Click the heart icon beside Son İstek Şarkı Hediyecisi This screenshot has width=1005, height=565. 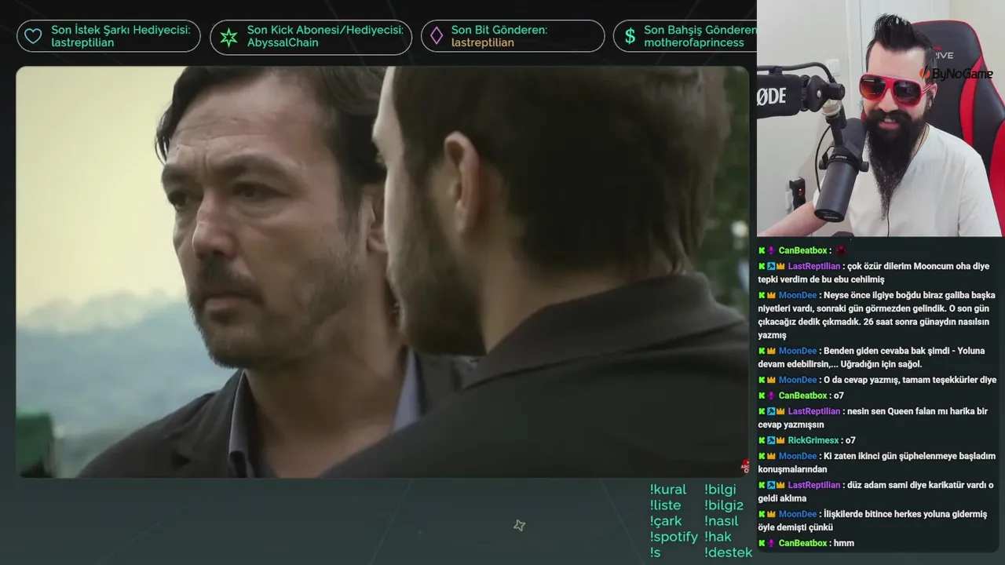[x=33, y=36]
